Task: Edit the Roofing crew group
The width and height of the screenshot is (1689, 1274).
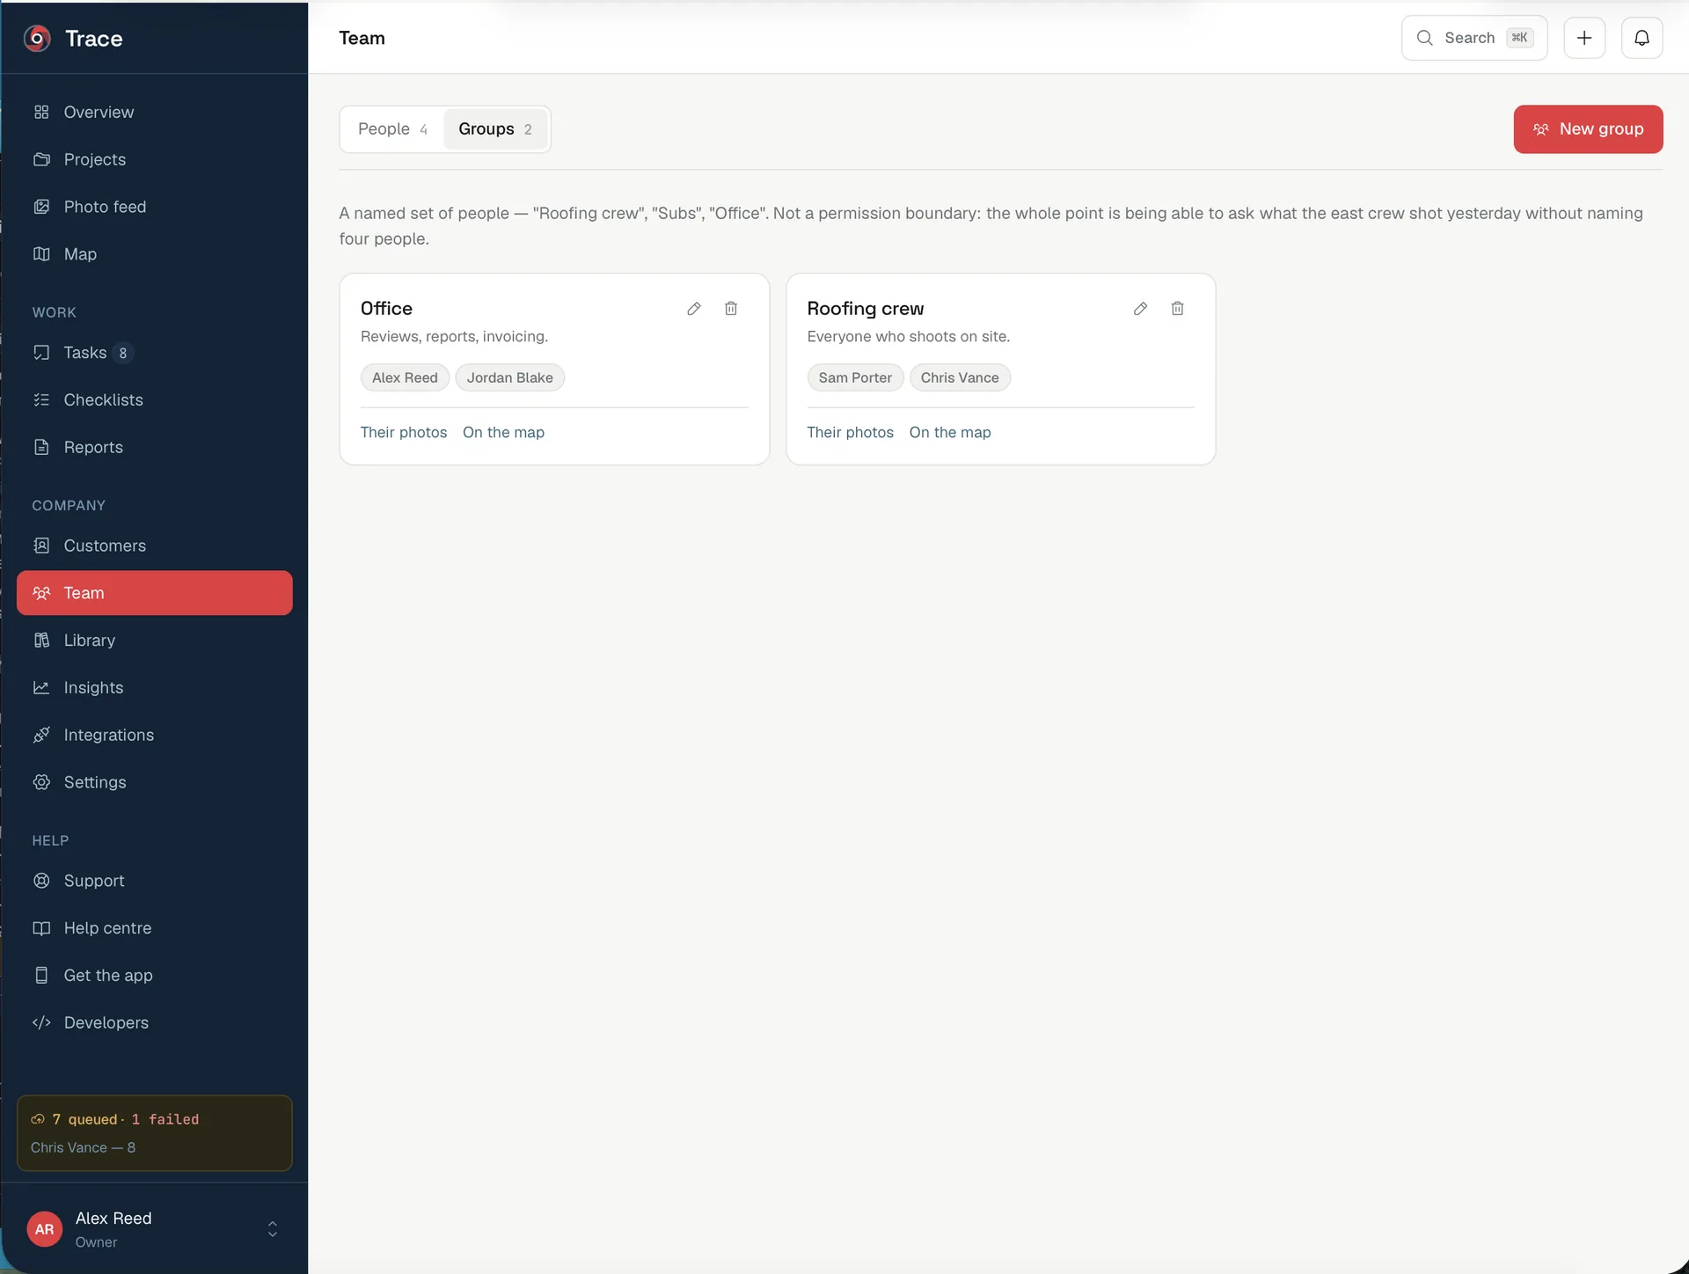Action: coord(1140,309)
